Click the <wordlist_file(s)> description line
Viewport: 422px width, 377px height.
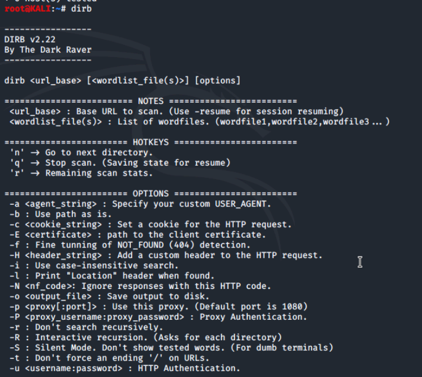(200, 122)
